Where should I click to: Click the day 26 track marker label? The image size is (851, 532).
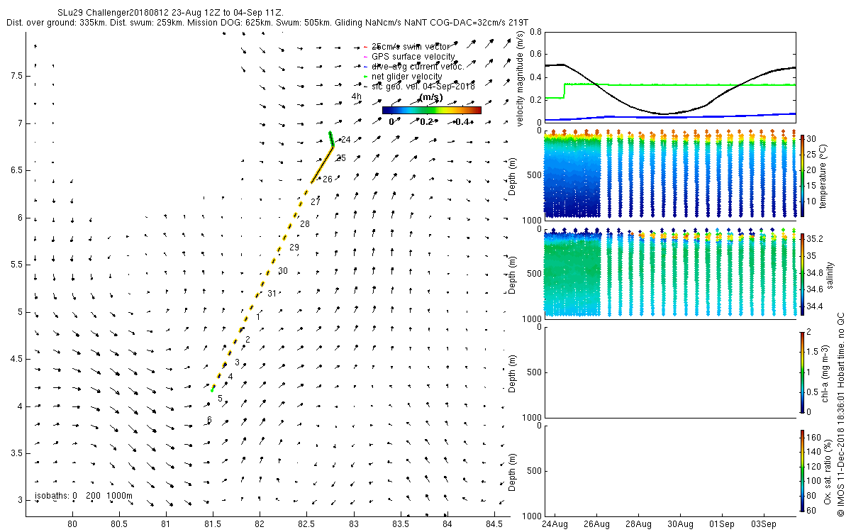[x=328, y=179]
